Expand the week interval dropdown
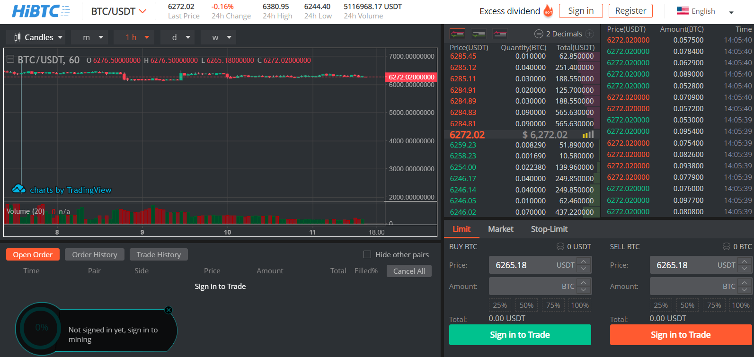This screenshot has width=754, height=357. pyautogui.click(x=218, y=37)
